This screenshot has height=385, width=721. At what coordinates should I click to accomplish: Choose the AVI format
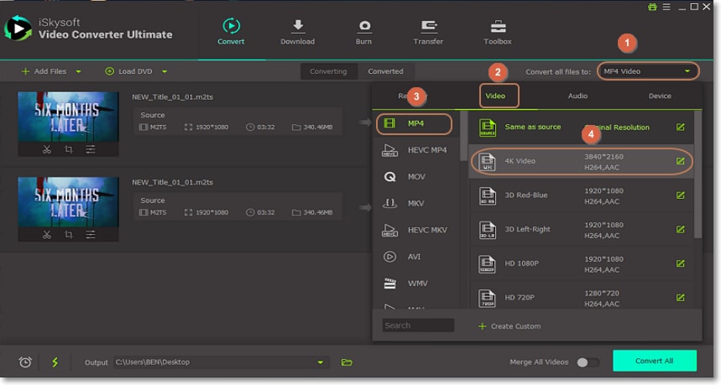(415, 257)
